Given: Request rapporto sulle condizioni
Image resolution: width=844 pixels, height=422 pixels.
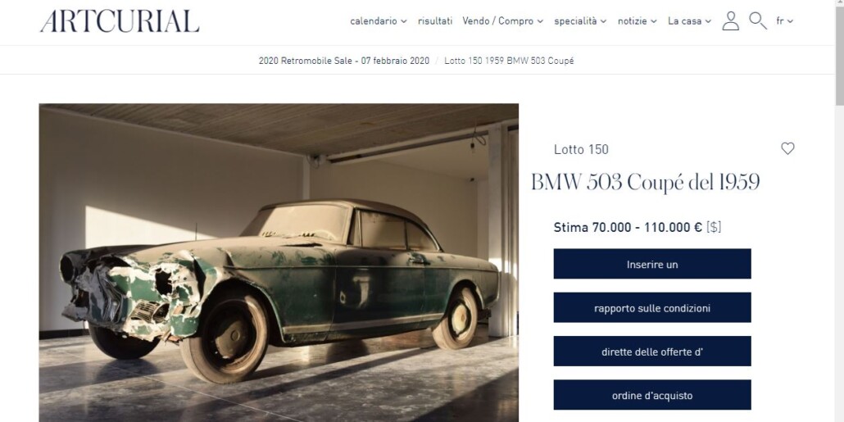Looking at the screenshot, I should 651,307.
